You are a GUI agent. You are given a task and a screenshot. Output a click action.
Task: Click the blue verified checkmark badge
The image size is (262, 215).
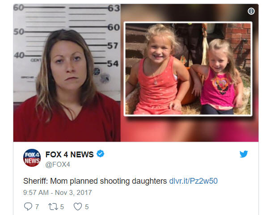[x=101, y=154]
